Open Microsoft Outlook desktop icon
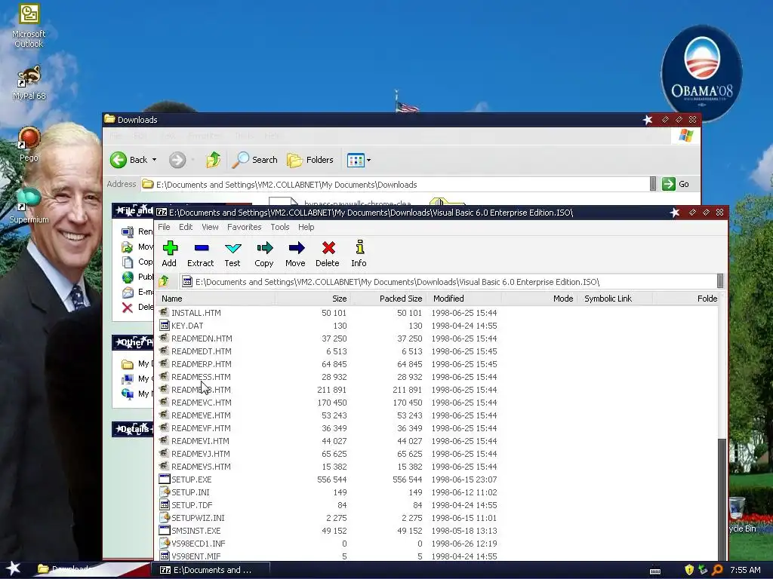Screen dimensions: 773x579 coord(29,26)
